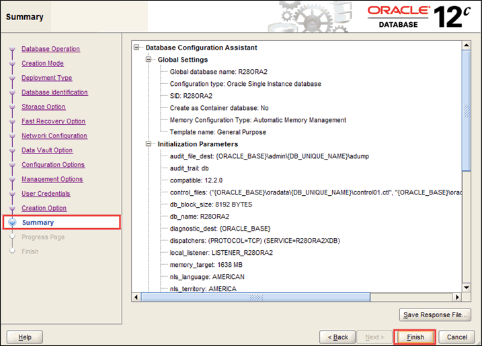
Task: Navigate to the Deployment Type step
Action: pyautogui.click(x=46, y=78)
